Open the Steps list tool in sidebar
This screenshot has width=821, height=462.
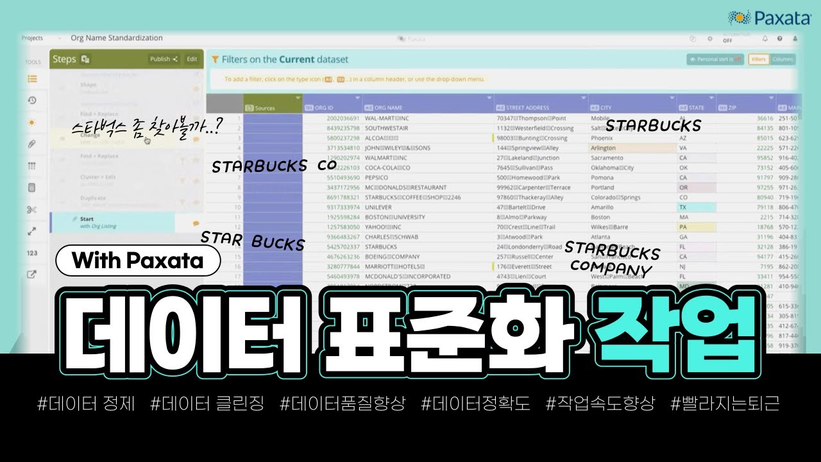coord(32,79)
